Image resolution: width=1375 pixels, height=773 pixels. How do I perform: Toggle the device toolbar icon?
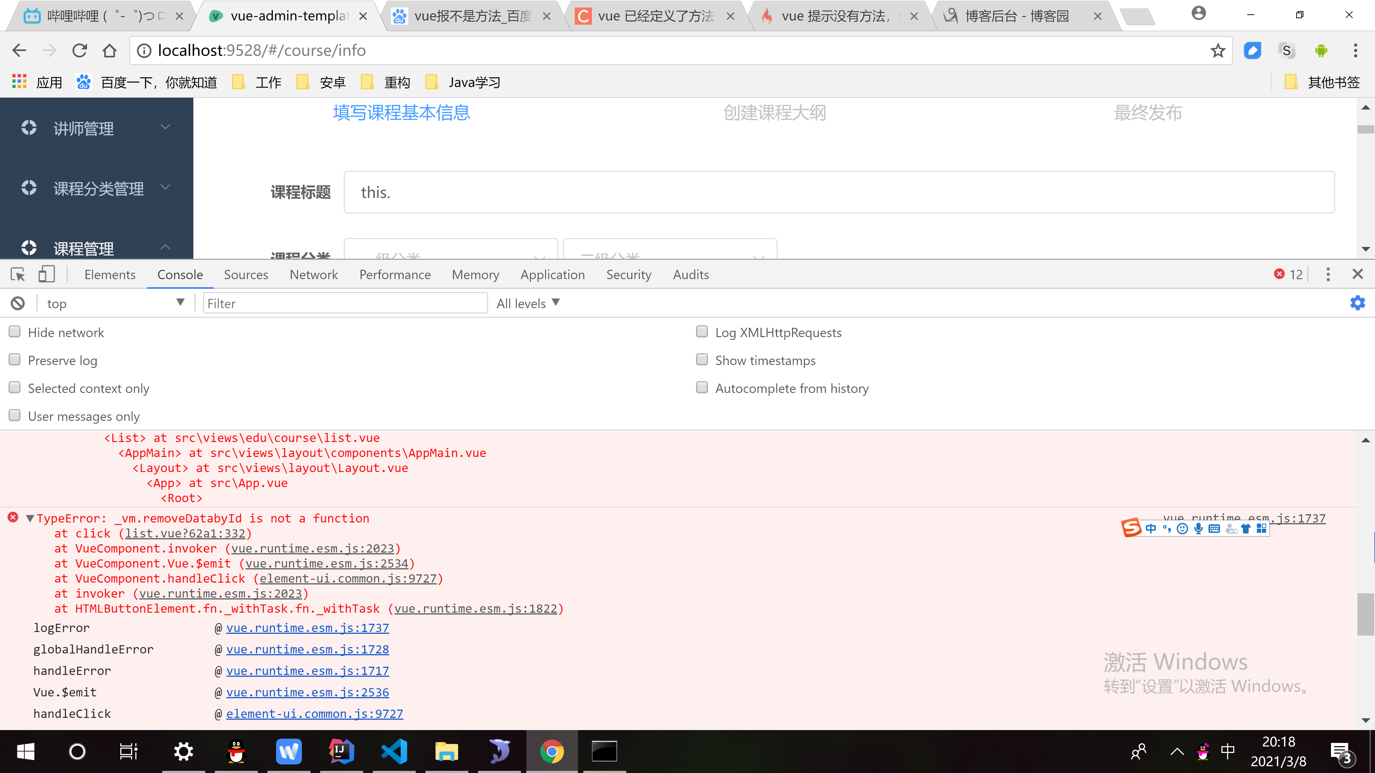(47, 275)
